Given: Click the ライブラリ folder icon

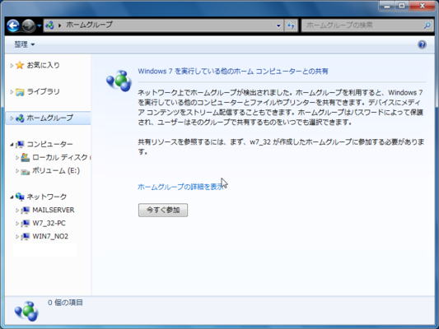Looking at the screenshot, I should pos(20,91).
